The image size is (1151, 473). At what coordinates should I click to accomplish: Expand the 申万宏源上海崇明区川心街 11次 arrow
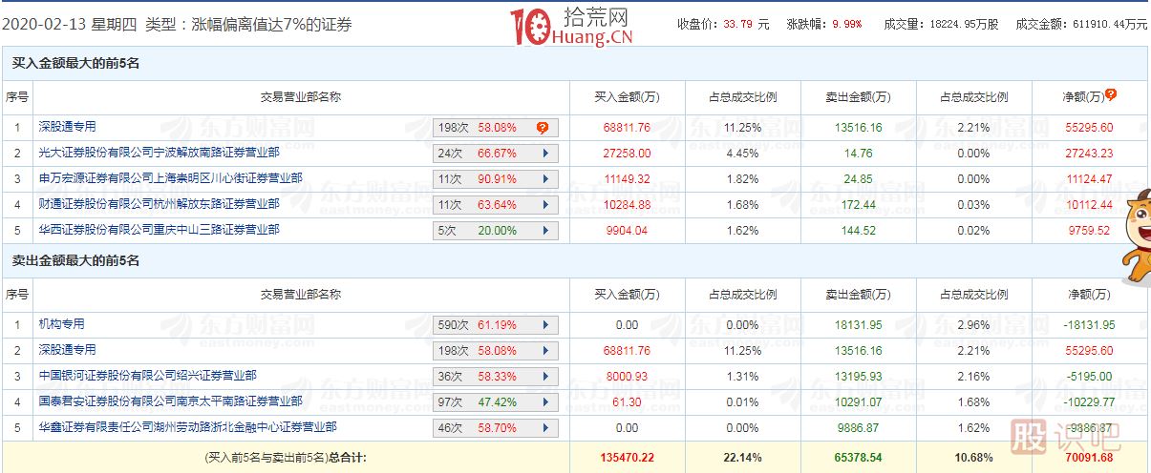click(545, 178)
